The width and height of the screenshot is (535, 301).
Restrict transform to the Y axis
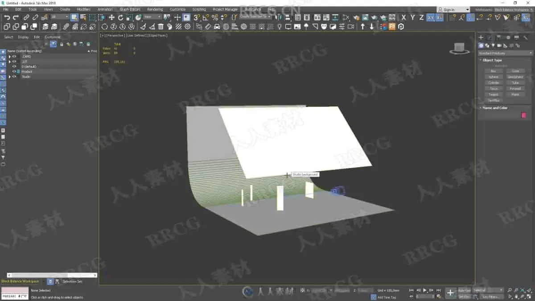(x=413, y=17)
